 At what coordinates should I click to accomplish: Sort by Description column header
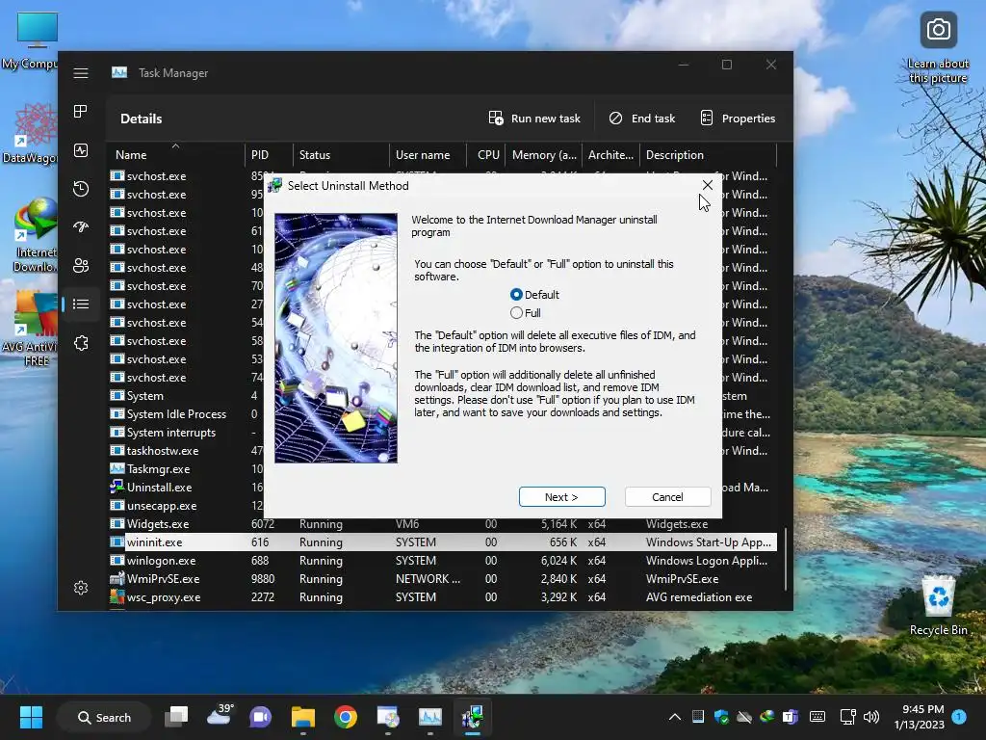[x=708, y=155]
